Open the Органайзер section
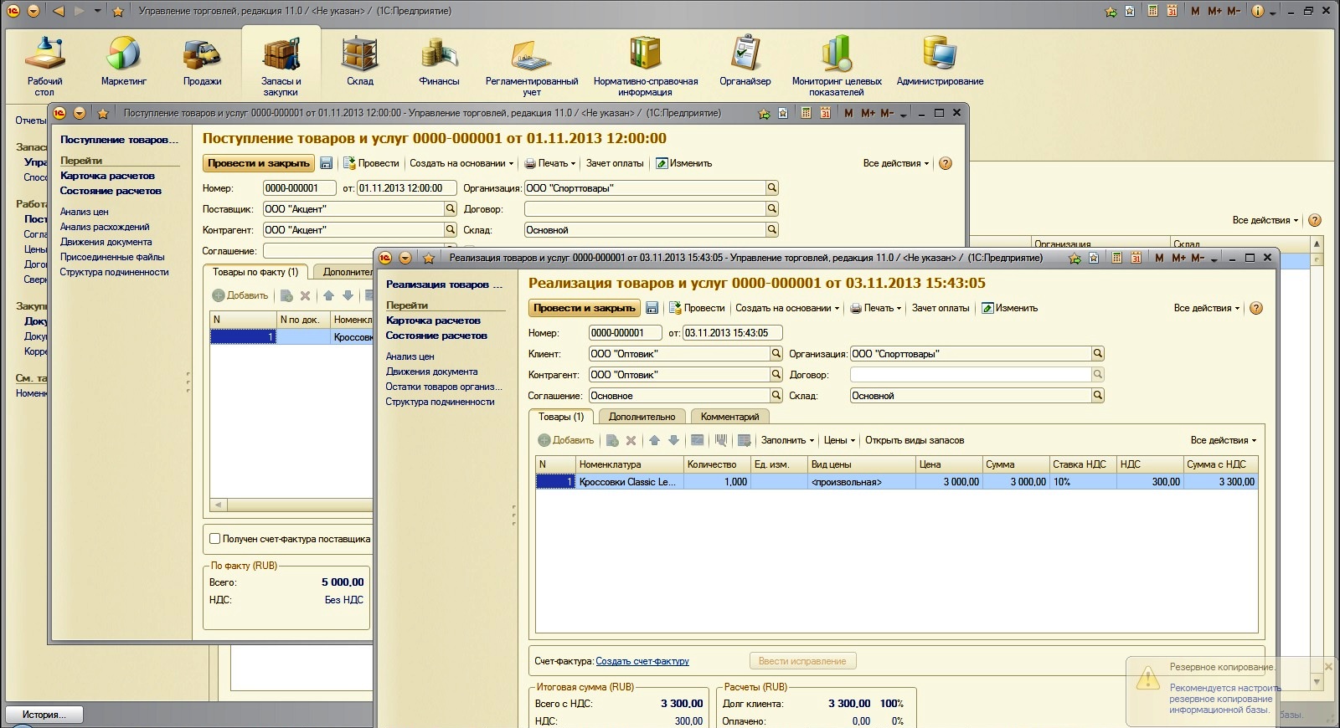Screen dimensions: 1340x728 click(x=745, y=61)
